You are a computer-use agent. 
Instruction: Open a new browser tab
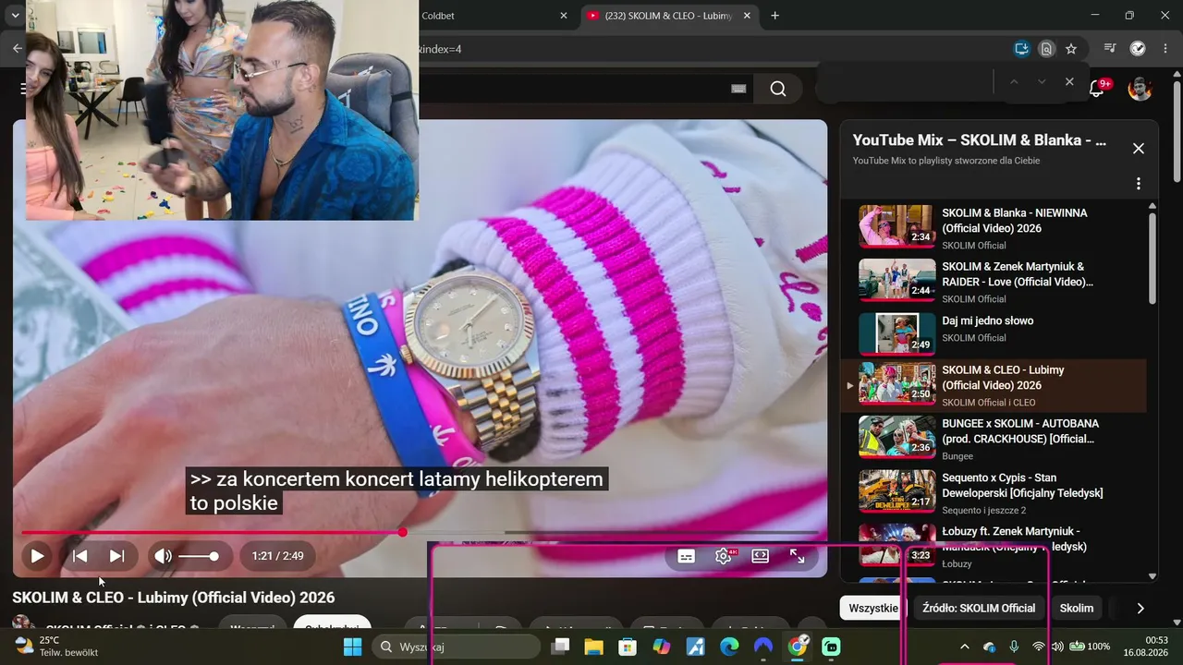774,16
